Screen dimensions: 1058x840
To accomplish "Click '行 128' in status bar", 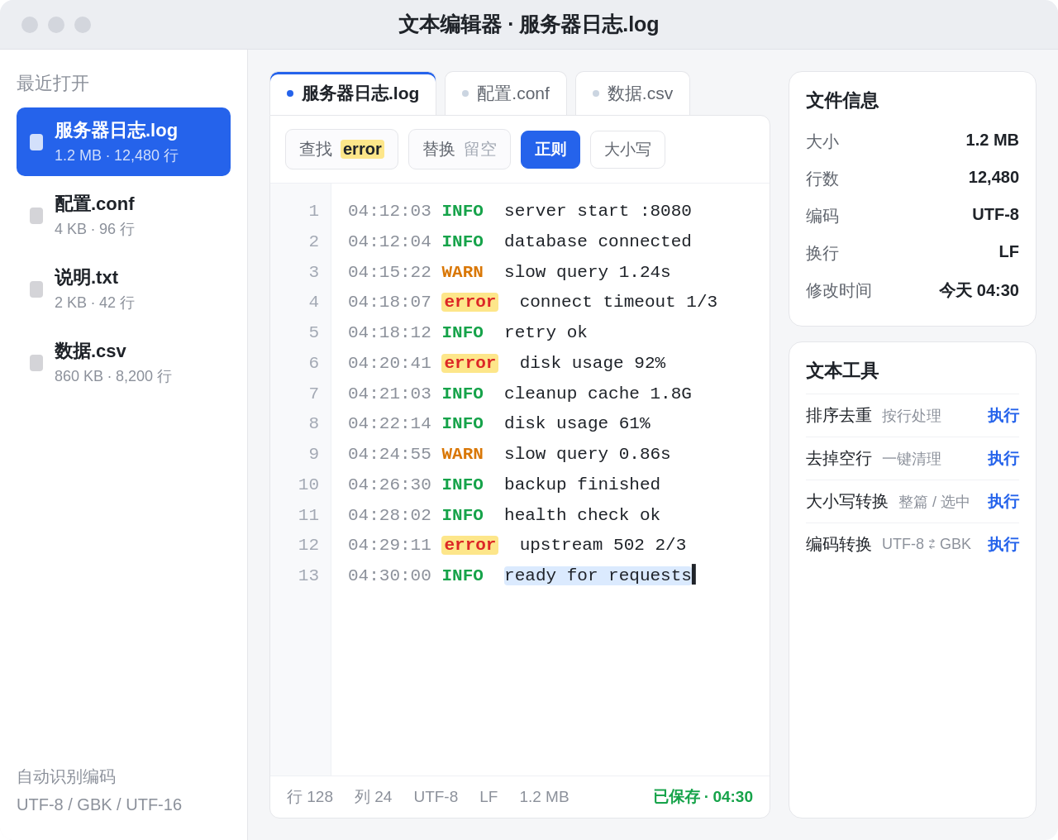I will (310, 797).
